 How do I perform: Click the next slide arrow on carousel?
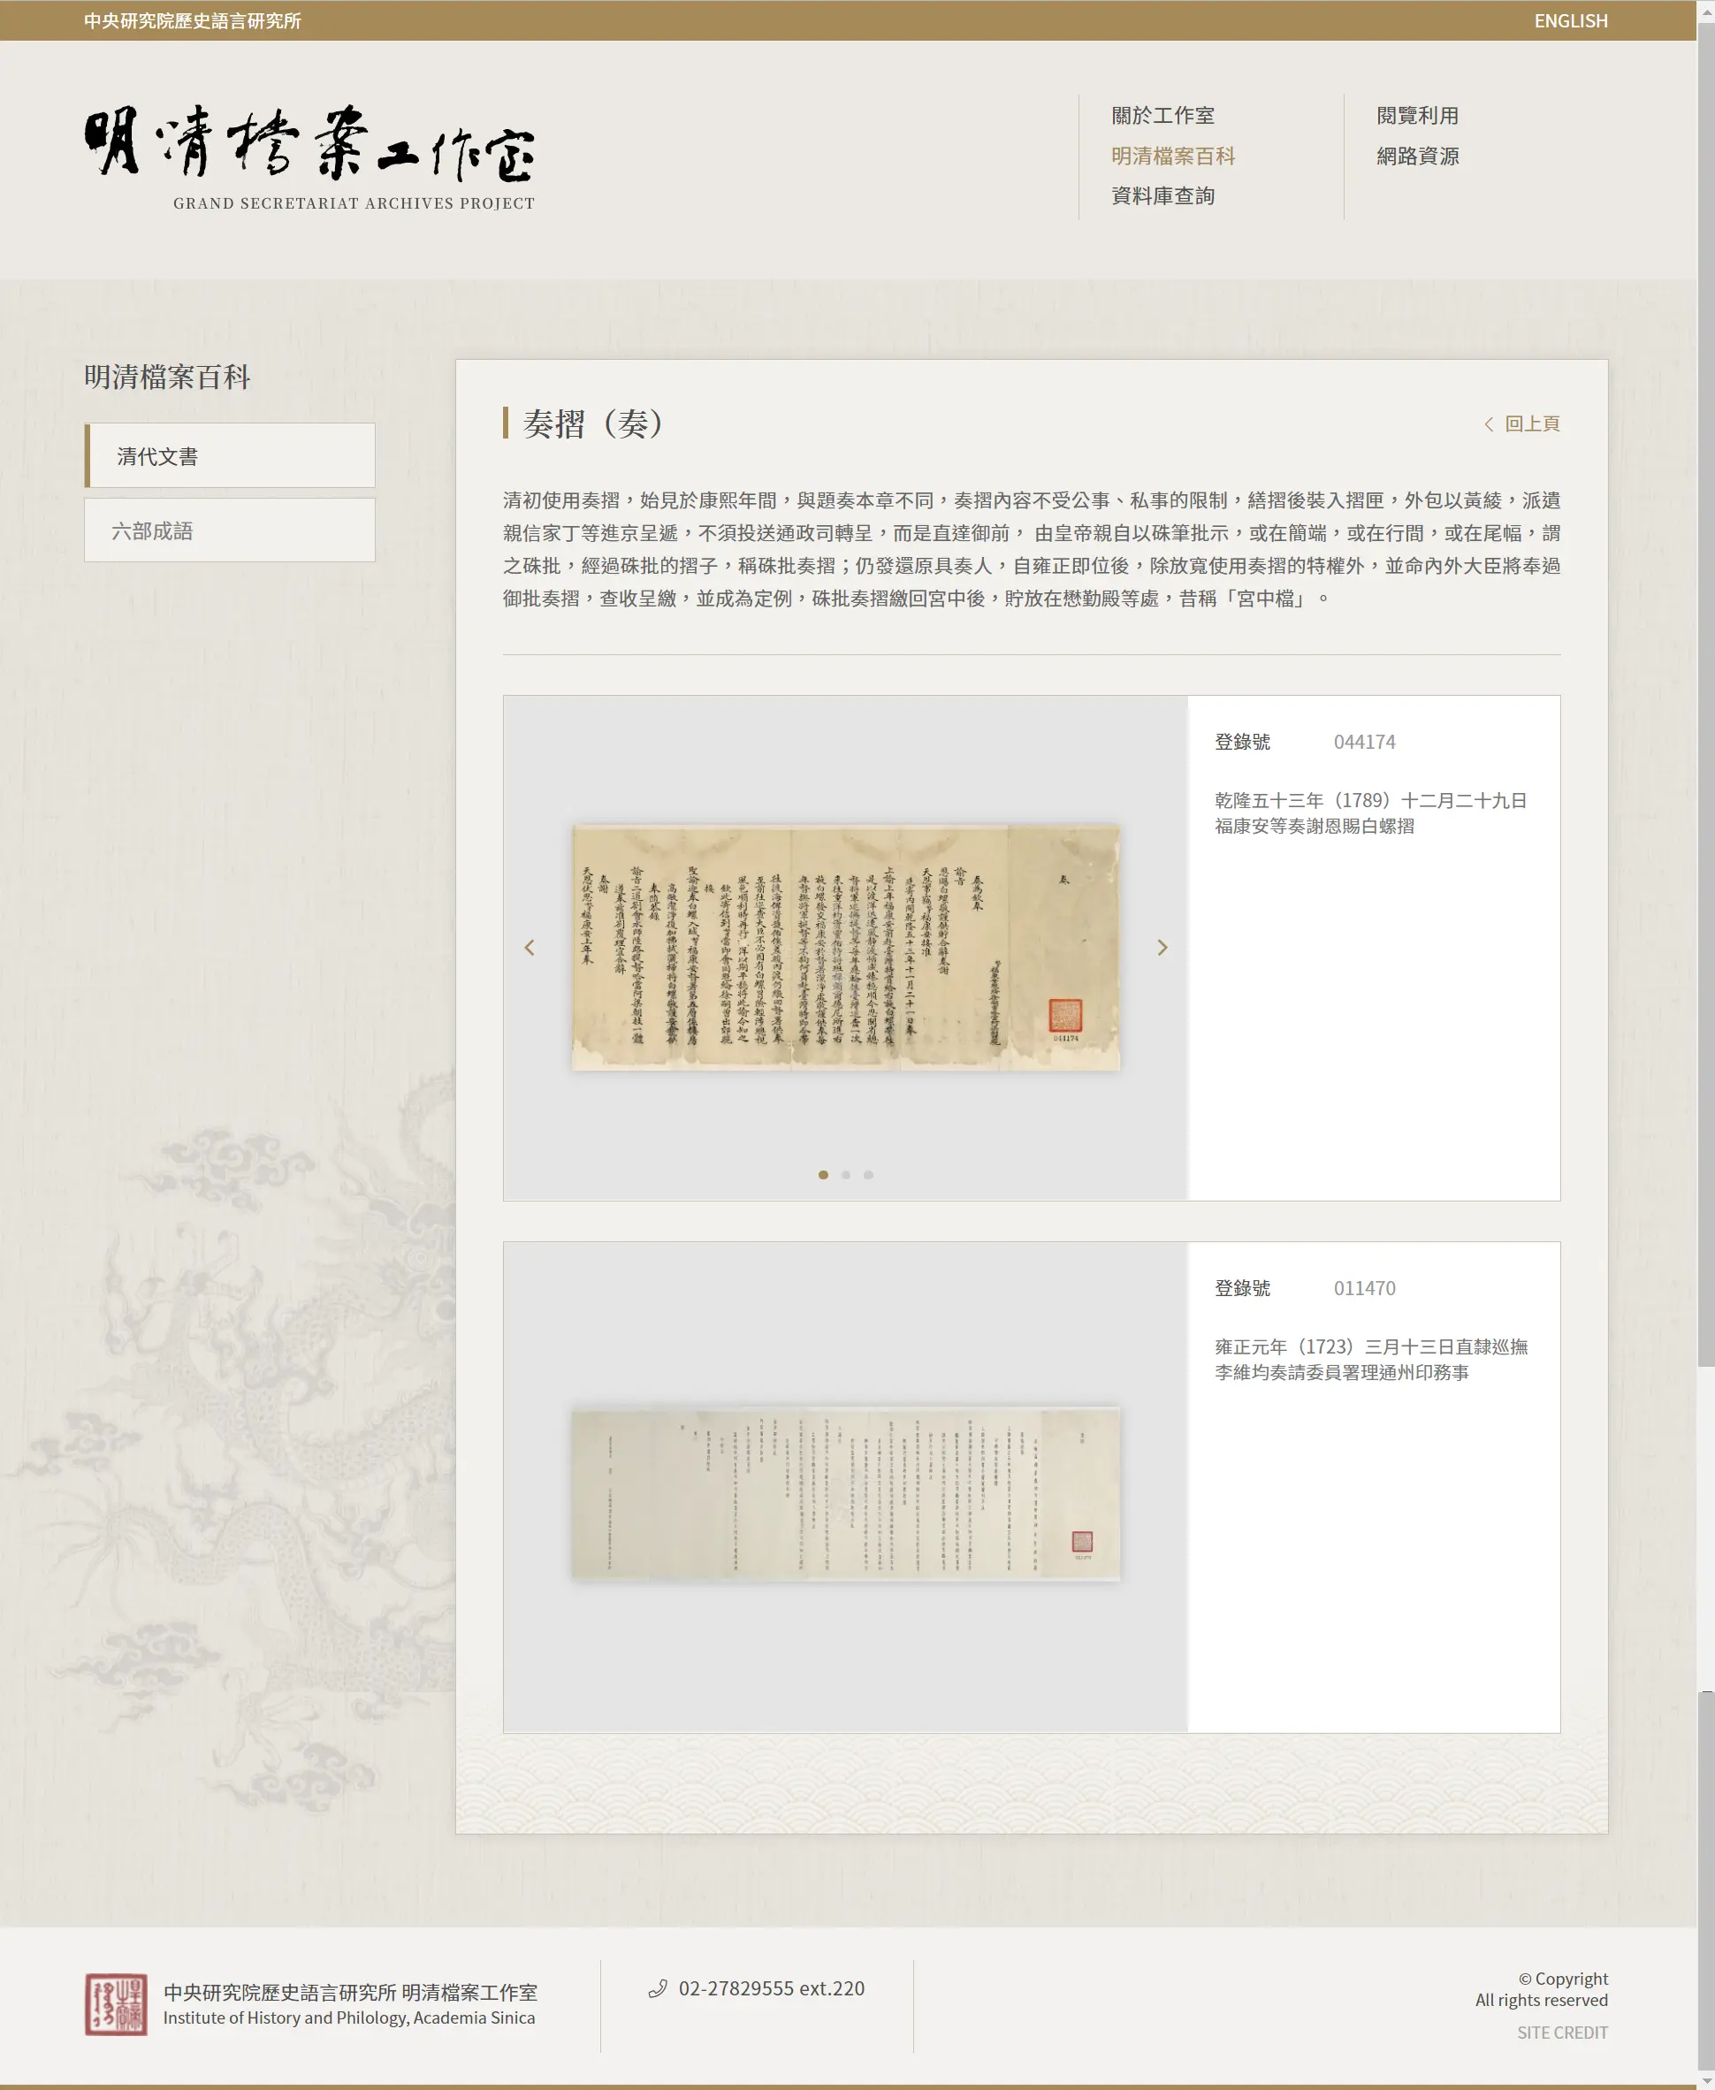click(x=1162, y=947)
